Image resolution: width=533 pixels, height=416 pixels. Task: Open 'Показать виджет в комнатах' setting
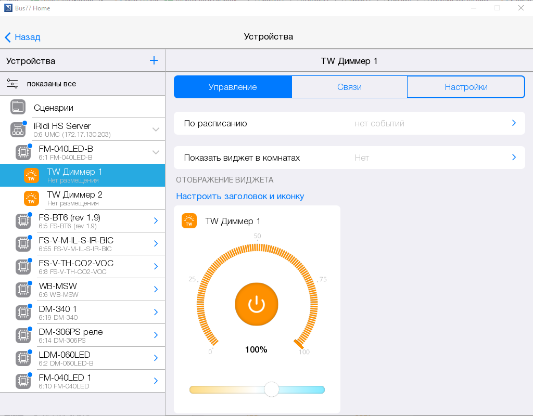(349, 158)
